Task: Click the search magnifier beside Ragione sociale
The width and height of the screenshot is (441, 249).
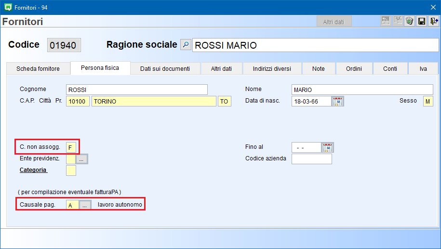Action: click(186, 45)
